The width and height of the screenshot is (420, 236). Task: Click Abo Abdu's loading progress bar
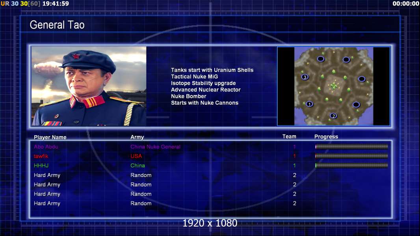[x=351, y=146]
